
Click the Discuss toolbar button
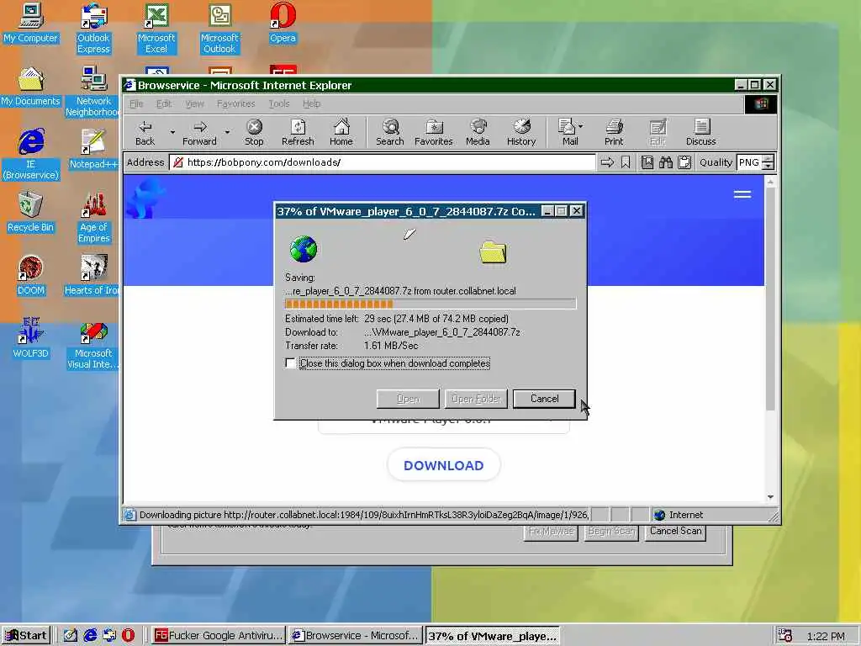tap(700, 132)
